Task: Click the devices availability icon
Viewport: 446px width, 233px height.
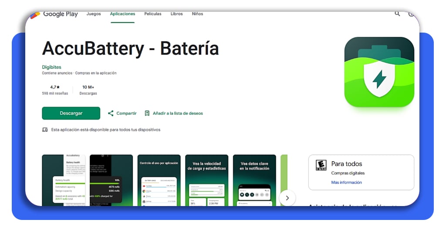Action: 45,130
